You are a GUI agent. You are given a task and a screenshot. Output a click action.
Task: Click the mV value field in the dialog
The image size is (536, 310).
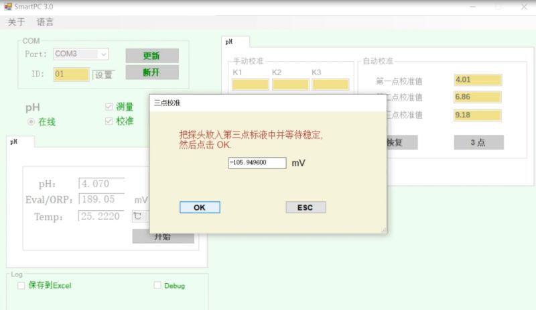coord(257,163)
